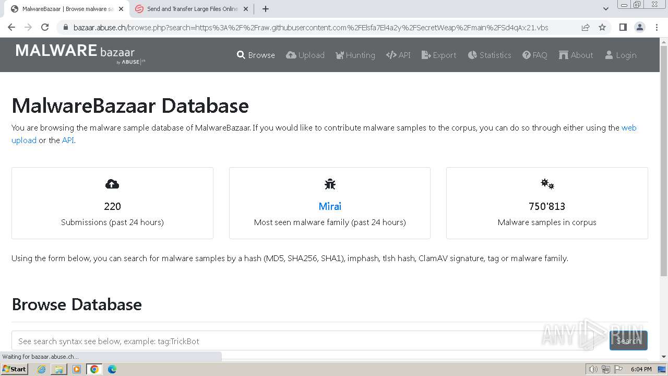The width and height of the screenshot is (668, 376).
Task: Open Chrome three-dot menu
Action: (x=657, y=27)
